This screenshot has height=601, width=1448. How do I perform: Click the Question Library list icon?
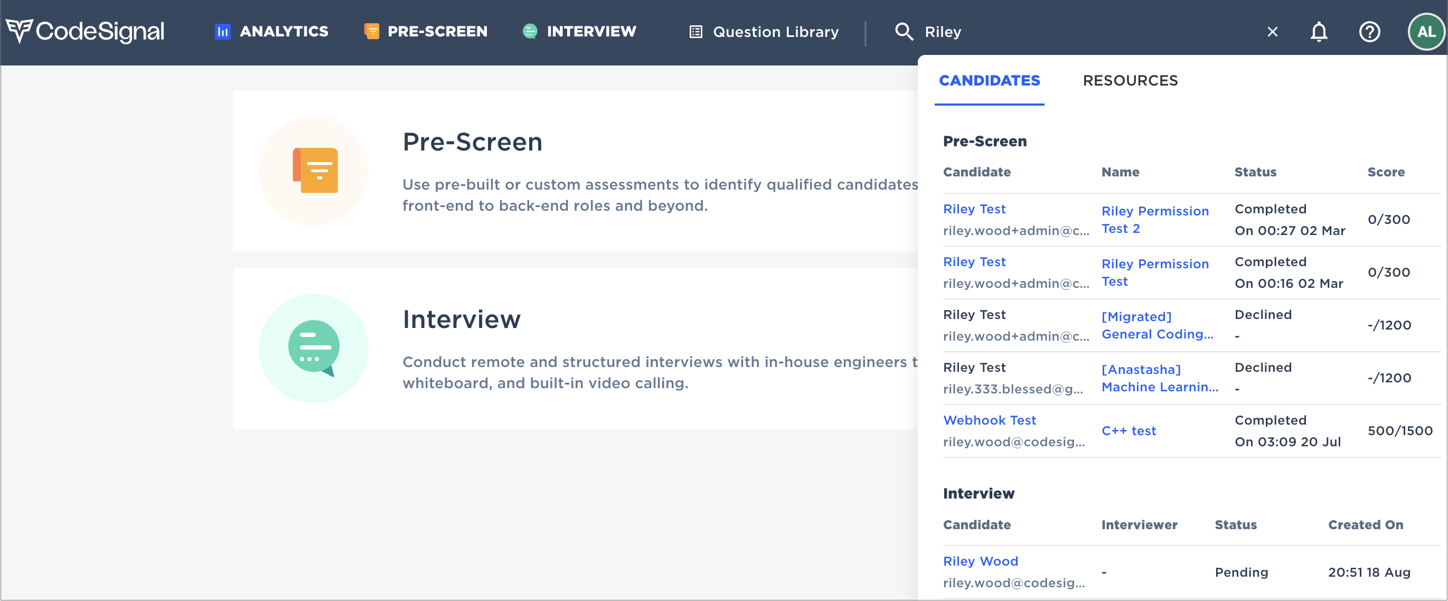pyautogui.click(x=695, y=32)
